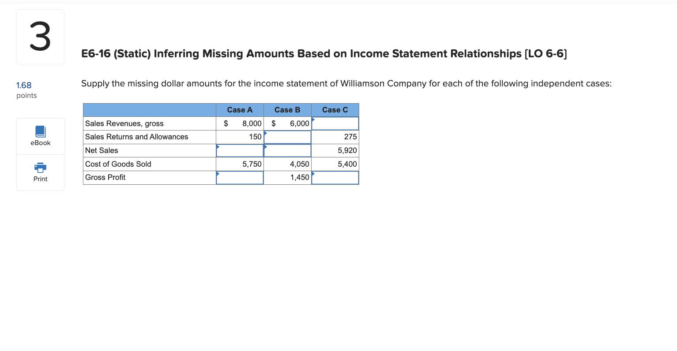Select the Case B Sales Returns entry box
The width and height of the screenshot is (677, 351).
click(287, 137)
